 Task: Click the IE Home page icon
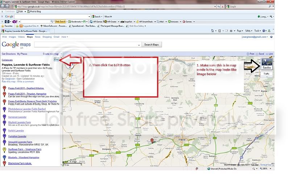pyautogui.click(x=212, y=31)
